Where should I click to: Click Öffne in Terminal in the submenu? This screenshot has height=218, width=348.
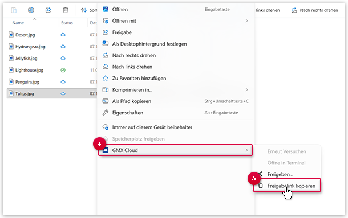click(287, 163)
